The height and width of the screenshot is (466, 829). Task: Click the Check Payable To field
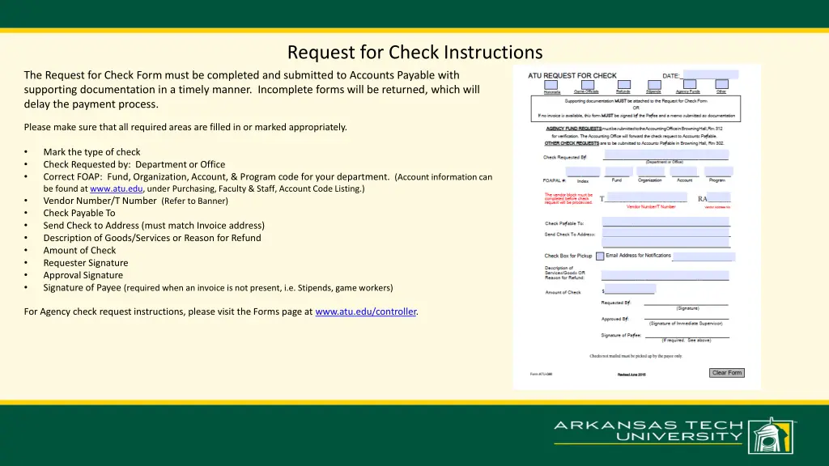[665, 222]
